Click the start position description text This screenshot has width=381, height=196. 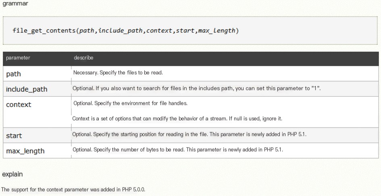coord(189,134)
